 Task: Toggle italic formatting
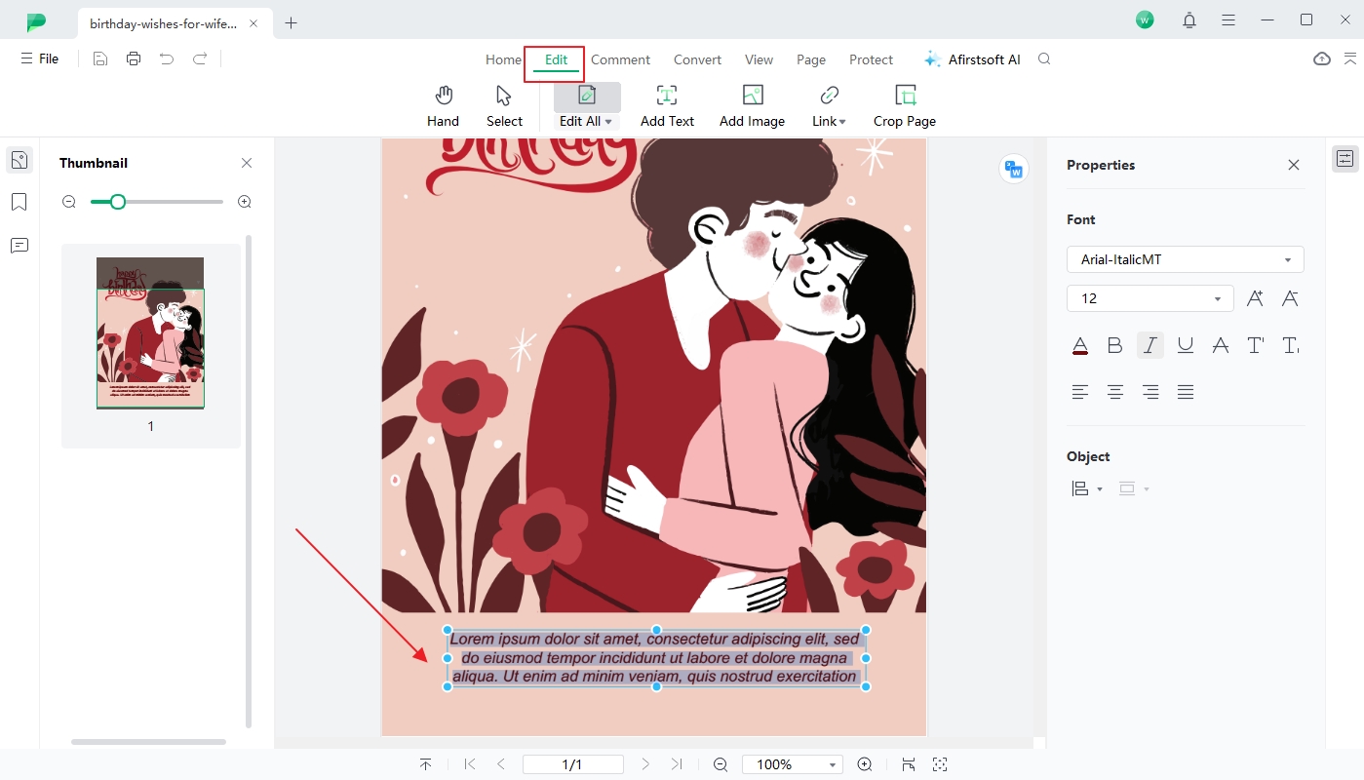1150,345
